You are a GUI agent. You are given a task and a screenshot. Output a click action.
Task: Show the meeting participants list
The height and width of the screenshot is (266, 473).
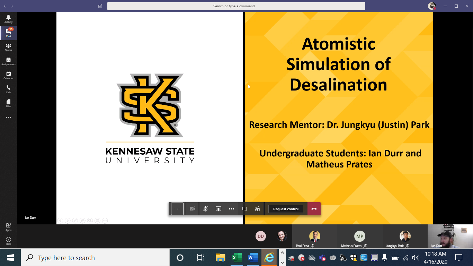tap(257, 209)
